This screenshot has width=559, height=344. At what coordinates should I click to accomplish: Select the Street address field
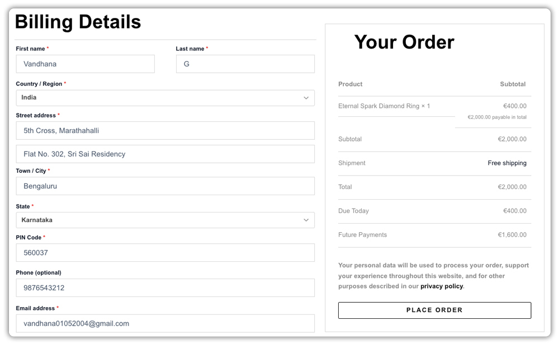pyautogui.click(x=165, y=130)
